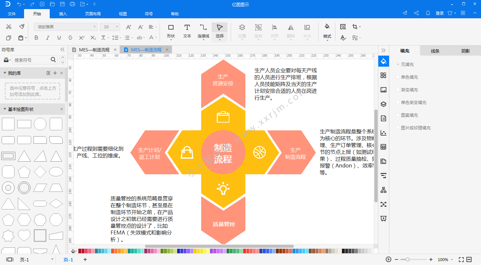Viewport: 481px width, 265px height.
Task: Toggle Italic formatting
Action: coord(47,38)
